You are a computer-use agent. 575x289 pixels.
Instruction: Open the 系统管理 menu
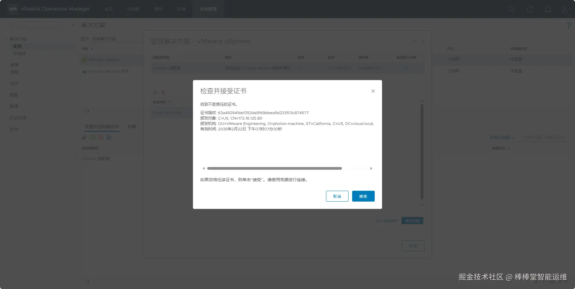[208, 9]
